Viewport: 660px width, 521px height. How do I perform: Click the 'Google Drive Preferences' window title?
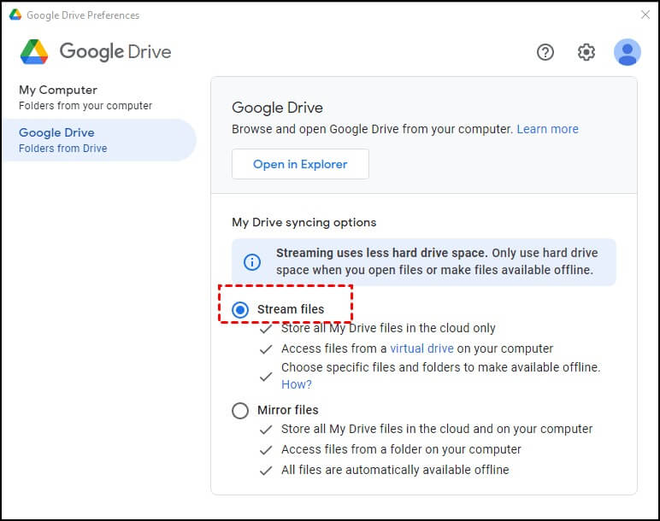pyautogui.click(x=83, y=15)
